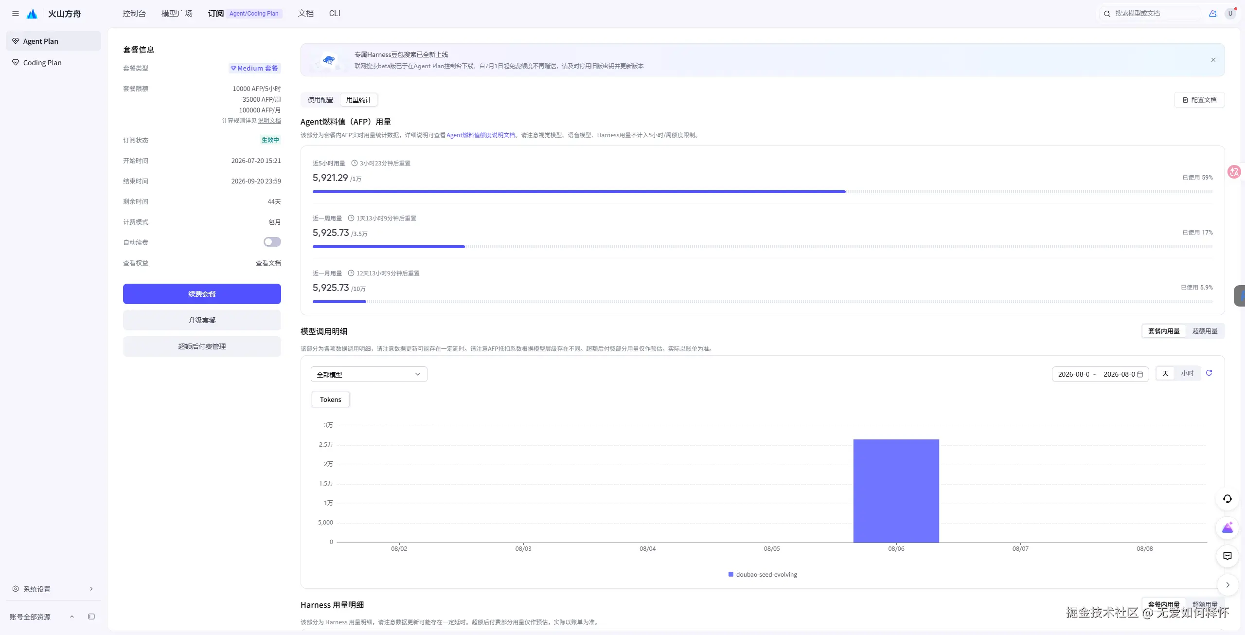Image resolution: width=1245 pixels, height=635 pixels.
Task: Click the Medium 套餐 plan badge
Action: pyautogui.click(x=255, y=69)
